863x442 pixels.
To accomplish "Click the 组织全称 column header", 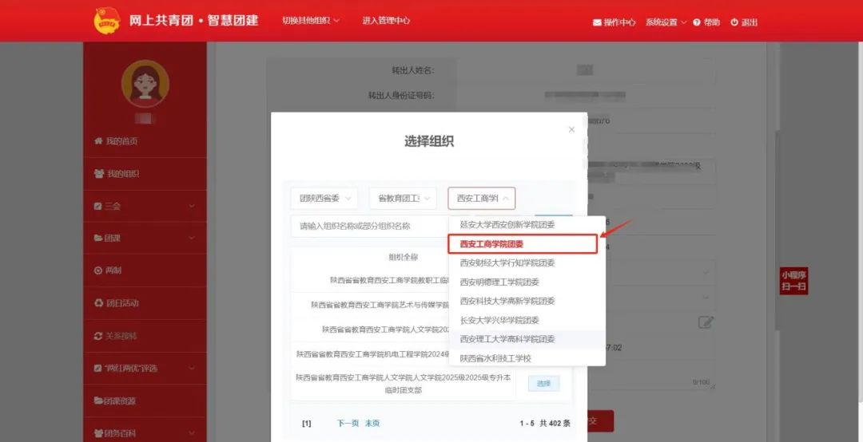I will [404, 257].
